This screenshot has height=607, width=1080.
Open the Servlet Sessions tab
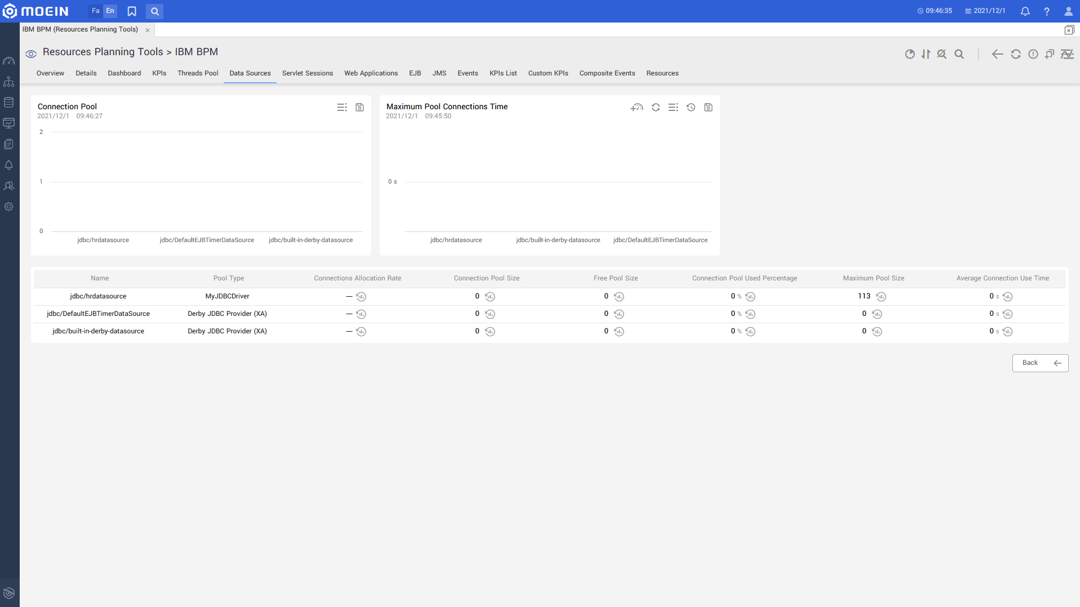pyautogui.click(x=308, y=73)
